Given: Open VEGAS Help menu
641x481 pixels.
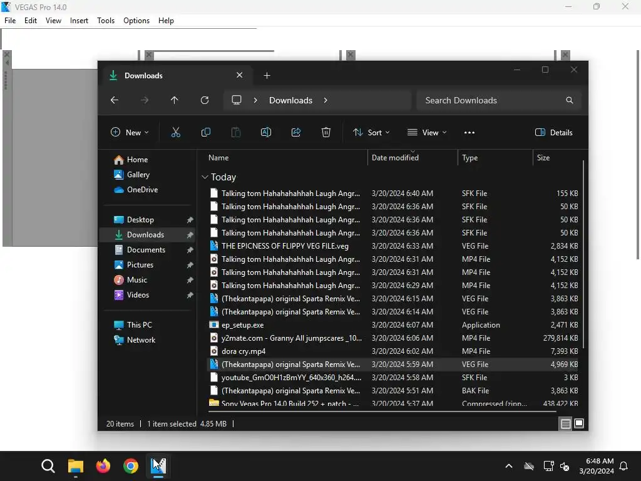Looking at the screenshot, I should point(166,21).
